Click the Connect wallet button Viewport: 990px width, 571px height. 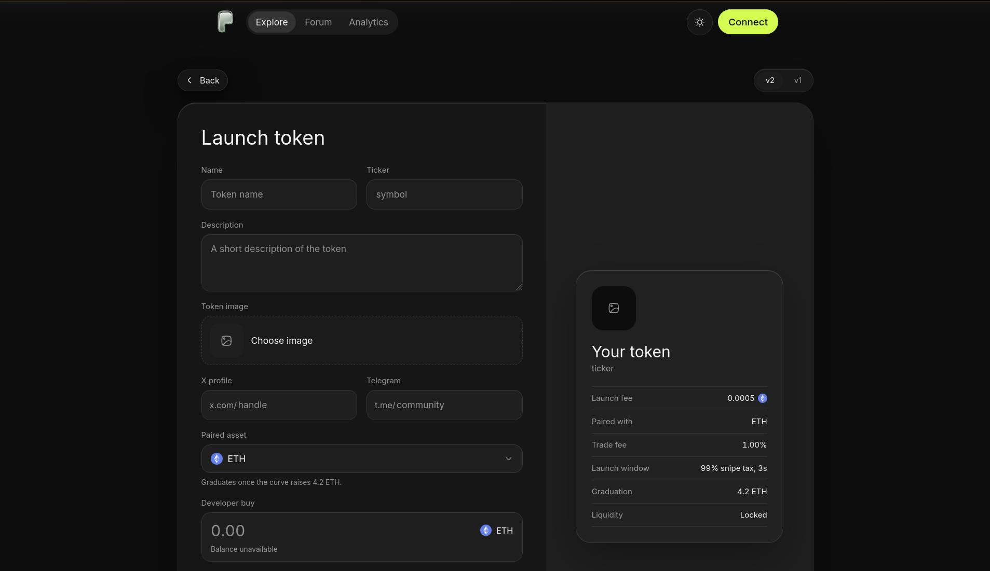748,22
